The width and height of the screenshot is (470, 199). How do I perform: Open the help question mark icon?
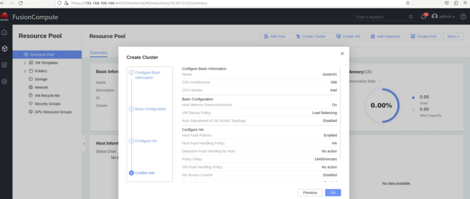coord(463,17)
